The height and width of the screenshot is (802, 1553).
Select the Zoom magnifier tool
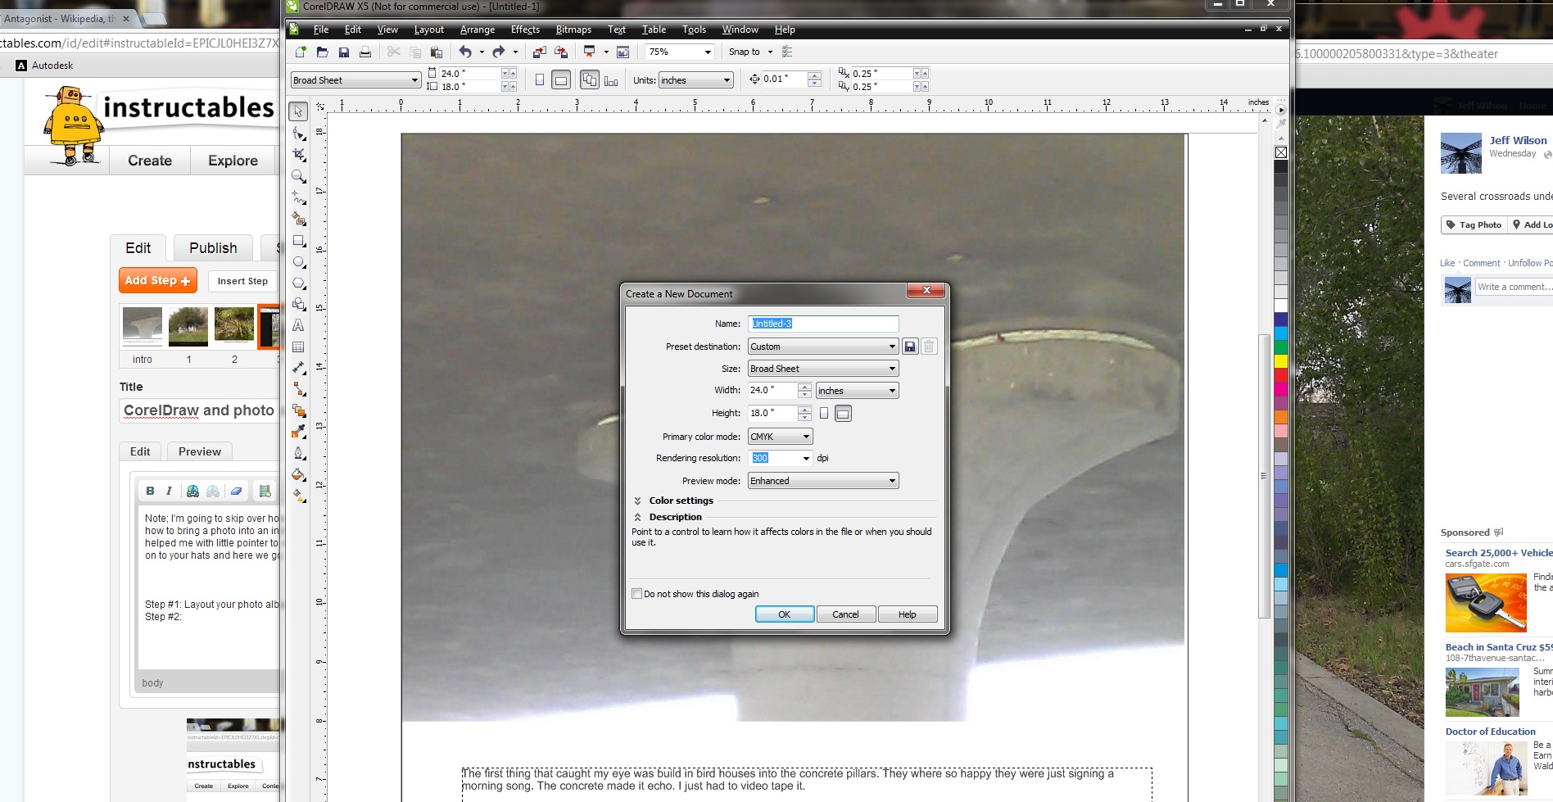298,176
